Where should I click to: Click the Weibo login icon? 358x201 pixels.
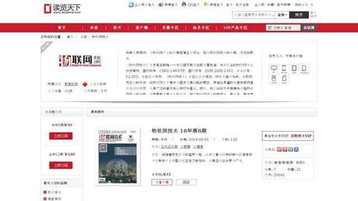161,4
